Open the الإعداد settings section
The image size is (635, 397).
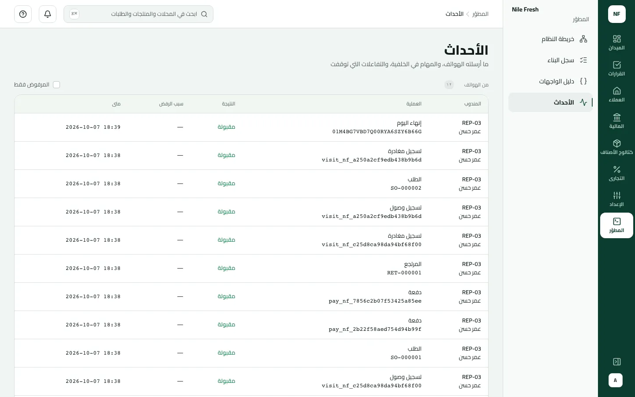point(616,199)
